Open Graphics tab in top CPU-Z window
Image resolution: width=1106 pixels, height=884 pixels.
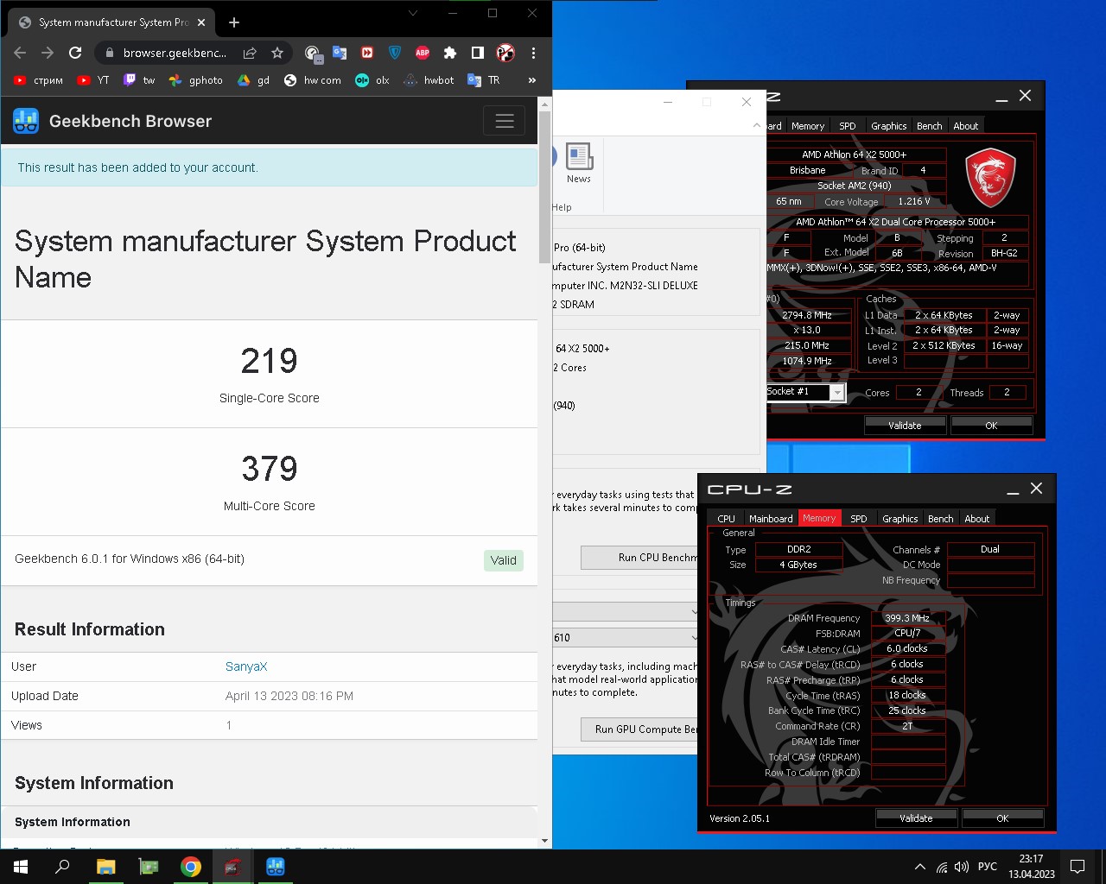click(888, 126)
